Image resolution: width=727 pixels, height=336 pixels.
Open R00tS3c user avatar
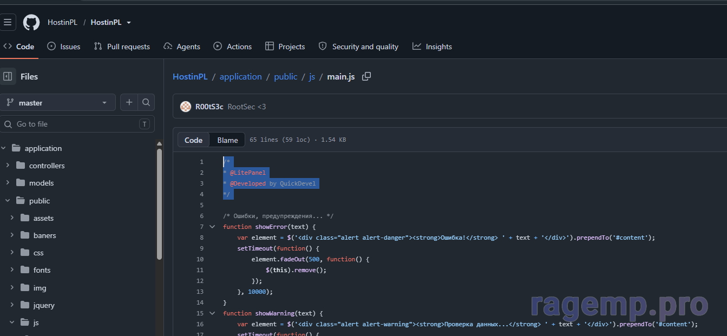[x=186, y=107]
